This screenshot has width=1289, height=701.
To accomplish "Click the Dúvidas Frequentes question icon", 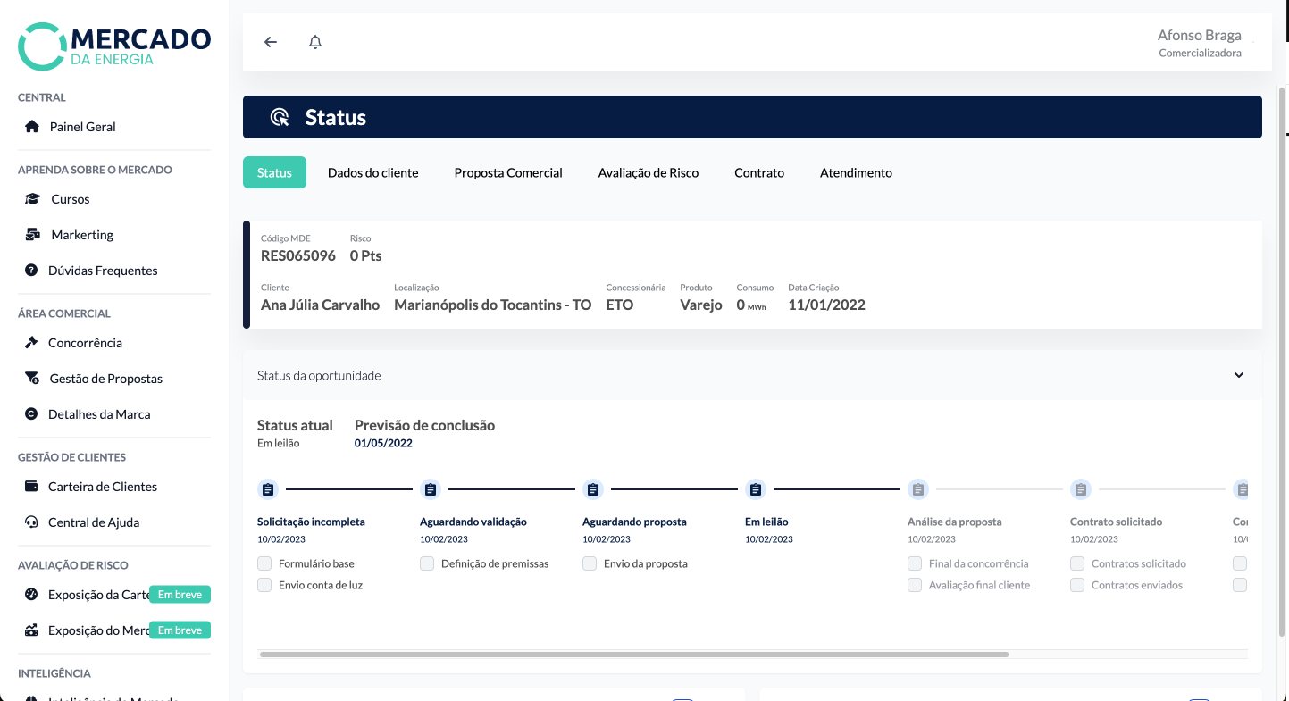I will tap(32, 271).
